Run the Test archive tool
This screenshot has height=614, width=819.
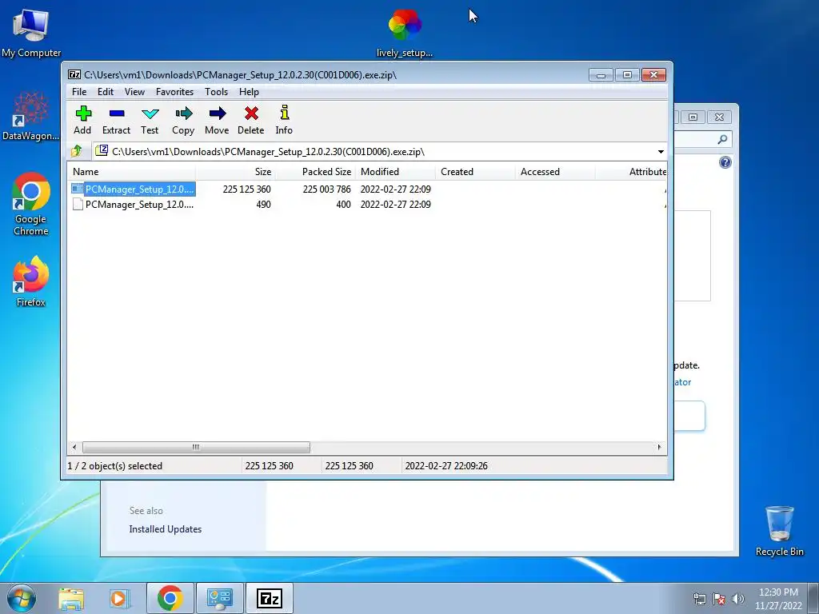pos(150,114)
